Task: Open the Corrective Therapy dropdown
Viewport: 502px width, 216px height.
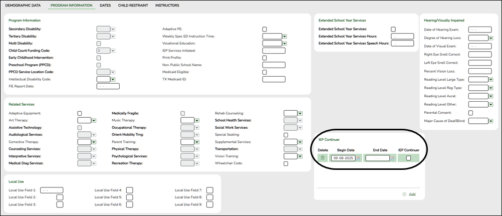Action: [x=94, y=142]
